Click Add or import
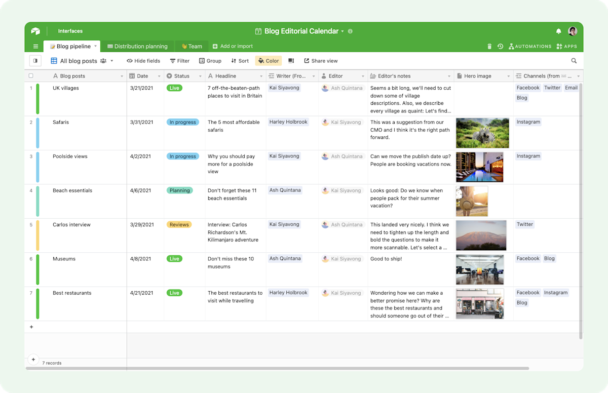 coord(233,46)
